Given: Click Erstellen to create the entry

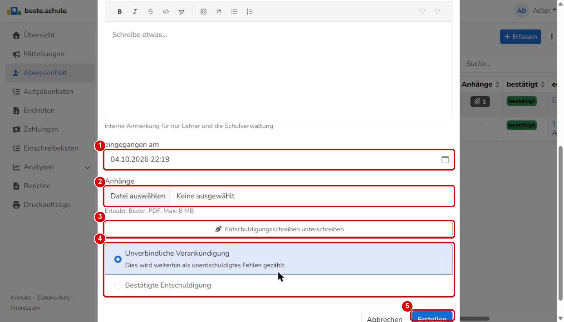Looking at the screenshot, I should click(x=432, y=317).
